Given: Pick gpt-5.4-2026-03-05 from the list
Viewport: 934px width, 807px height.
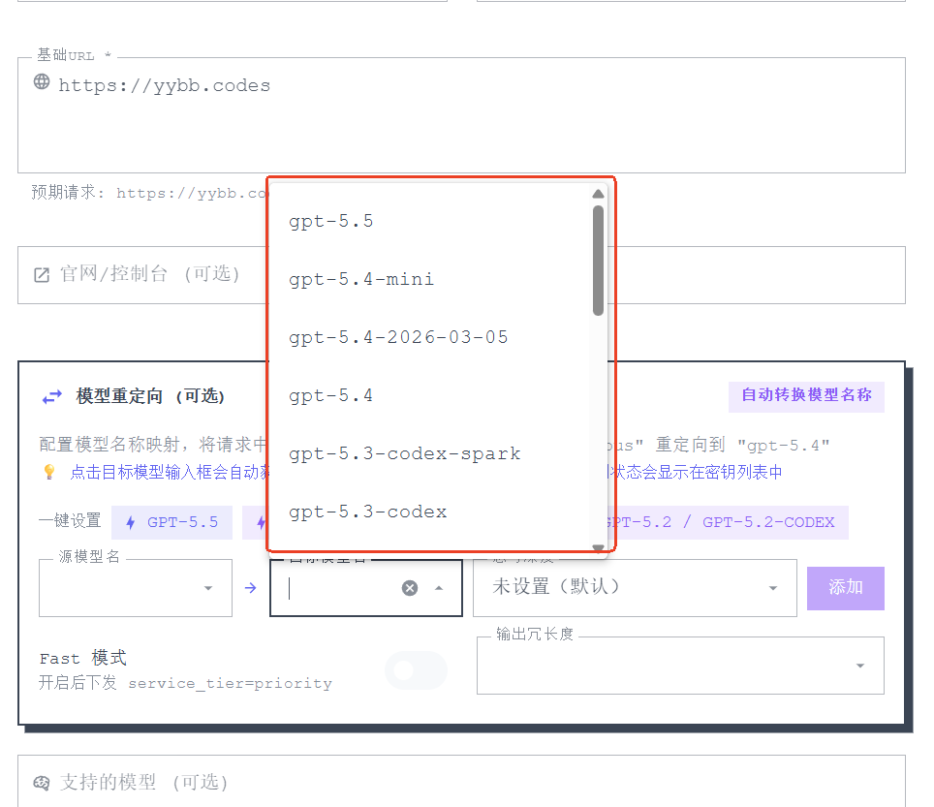Looking at the screenshot, I should 429,338.
